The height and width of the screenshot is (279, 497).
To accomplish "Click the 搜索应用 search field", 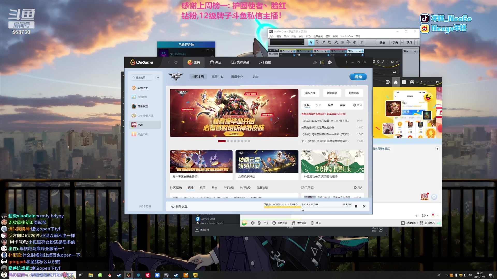I will coord(142,78).
